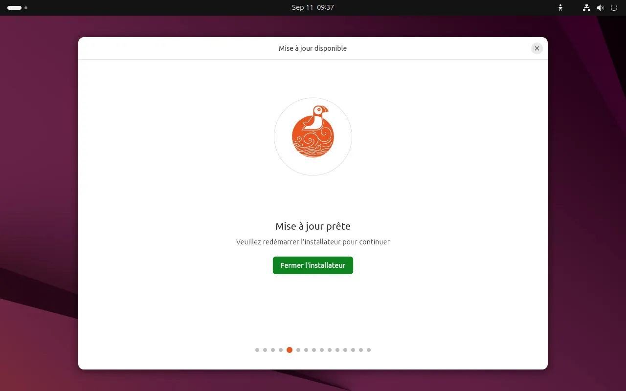Viewport: 626px width, 391px height.
Task: Open the Sep 11 09:37 clock menu
Action: tap(313, 8)
